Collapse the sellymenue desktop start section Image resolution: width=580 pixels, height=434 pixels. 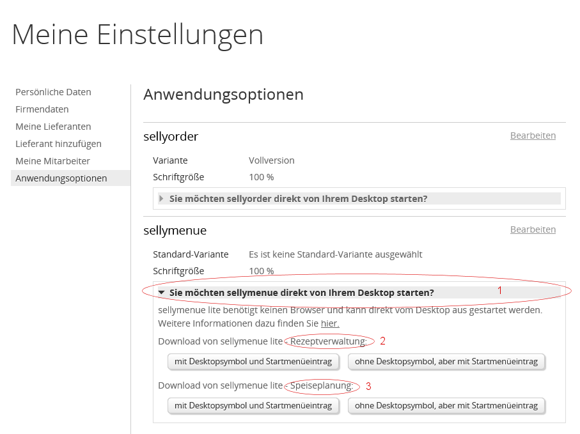(x=359, y=293)
